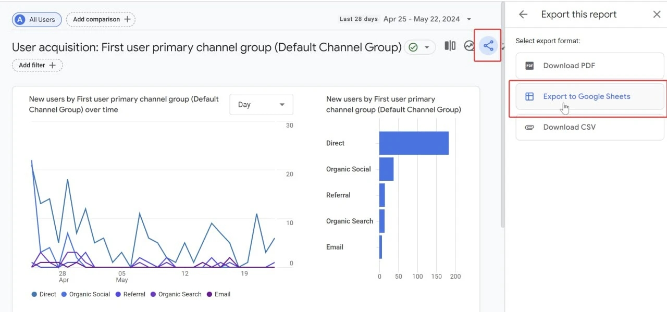Click the Referral bar in the chart
This screenshot has height=312, width=667.
pyautogui.click(x=382, y=195)
